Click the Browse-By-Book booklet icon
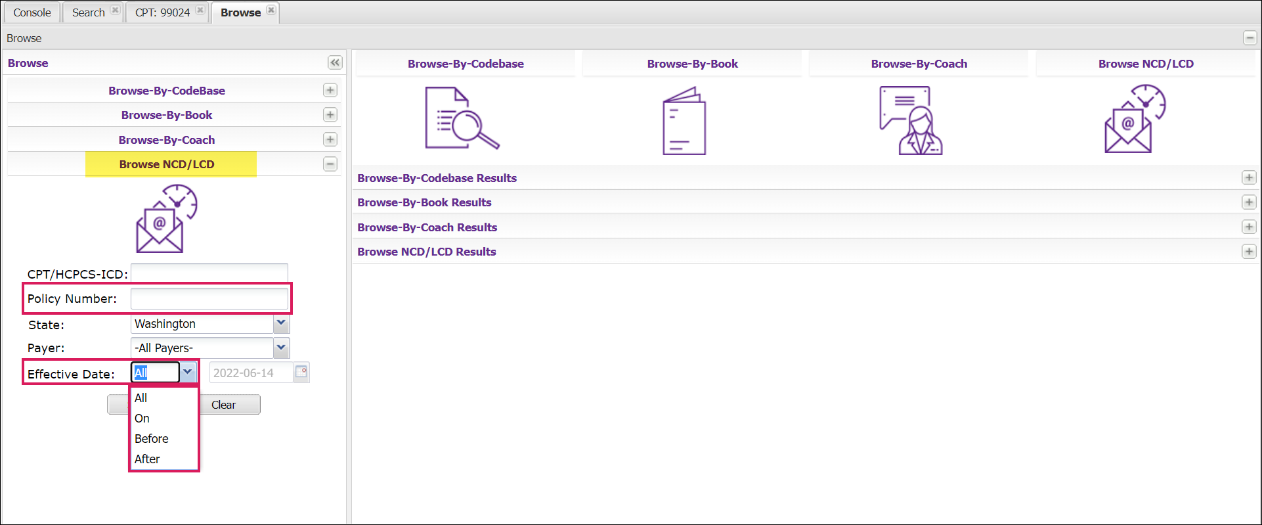The image size is (1262, 525). coord(684,122)
